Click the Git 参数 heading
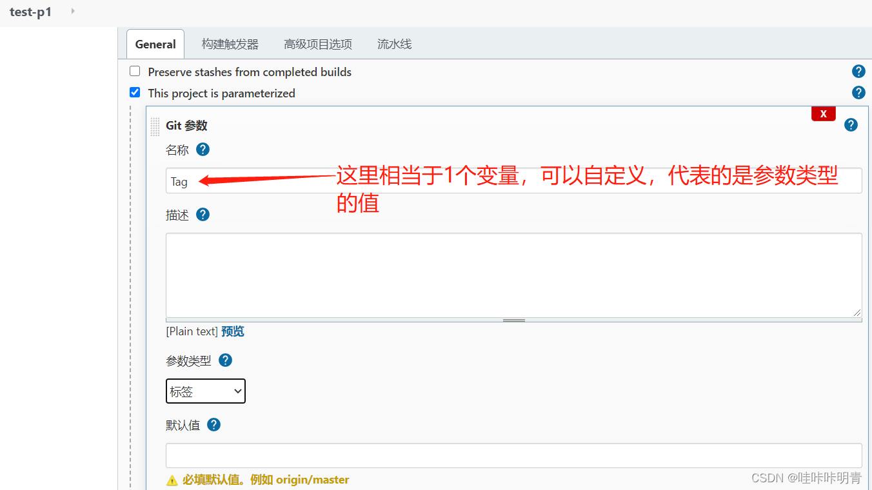This screenshot has height=490, width=872. click(186, 126)
